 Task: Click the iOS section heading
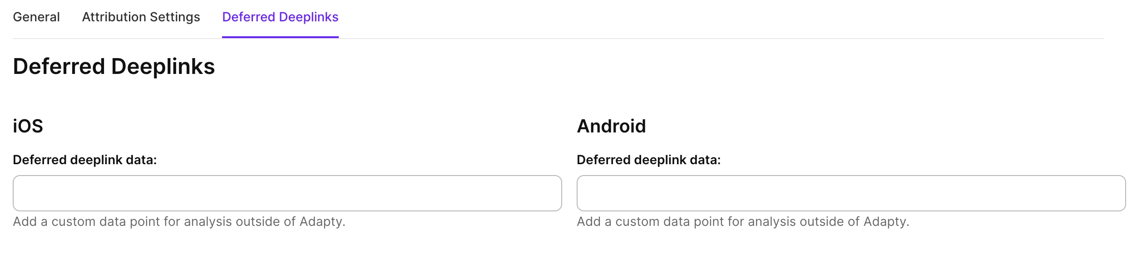point(28,126)
